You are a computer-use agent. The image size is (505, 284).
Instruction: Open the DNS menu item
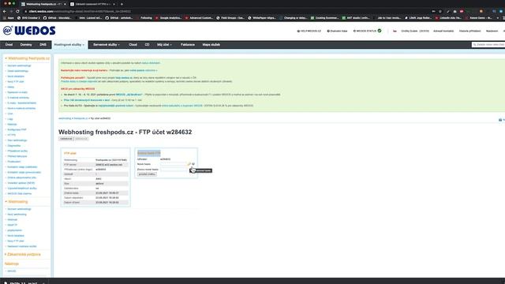coord(43,45)
